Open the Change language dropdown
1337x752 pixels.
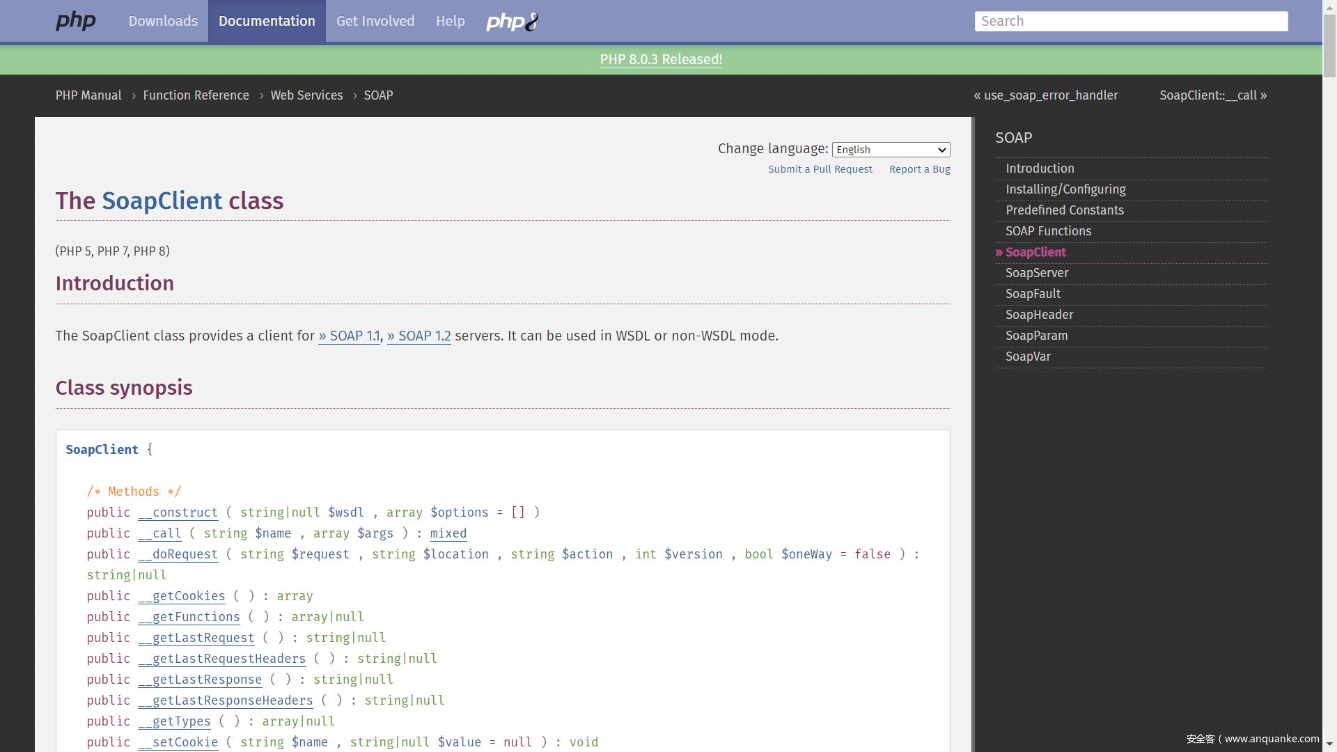[x=891, y=150]
